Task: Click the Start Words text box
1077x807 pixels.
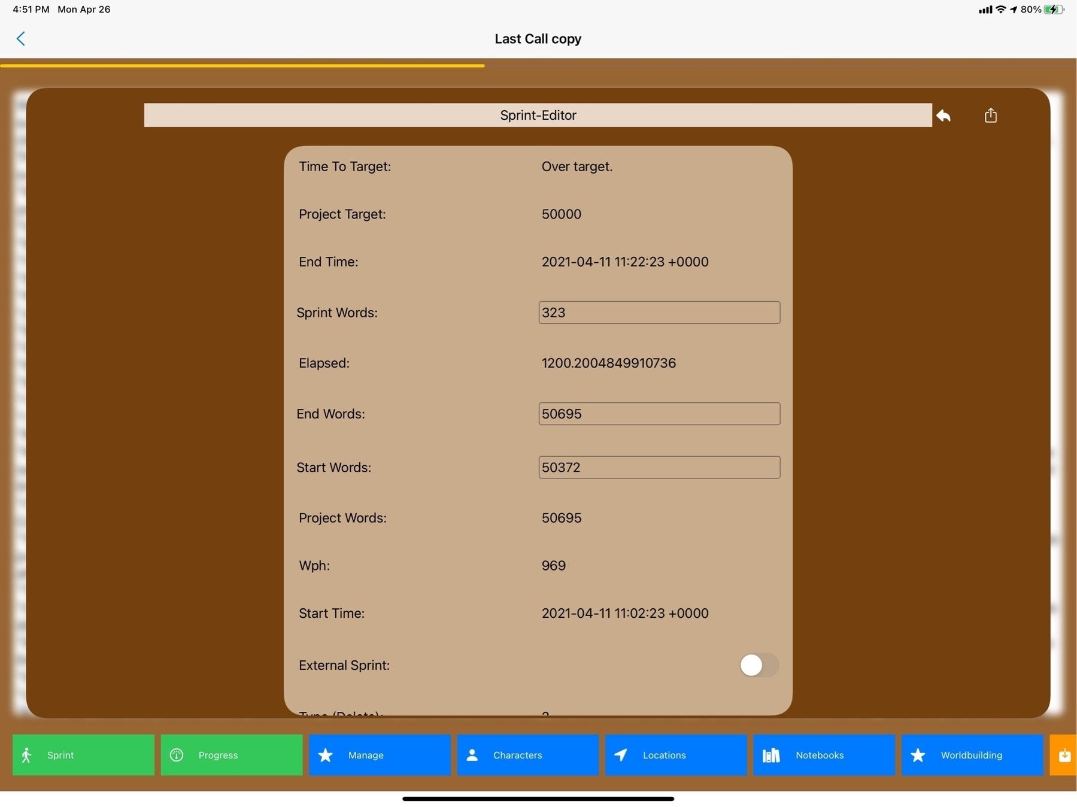Action: click(x=659, y=468)
